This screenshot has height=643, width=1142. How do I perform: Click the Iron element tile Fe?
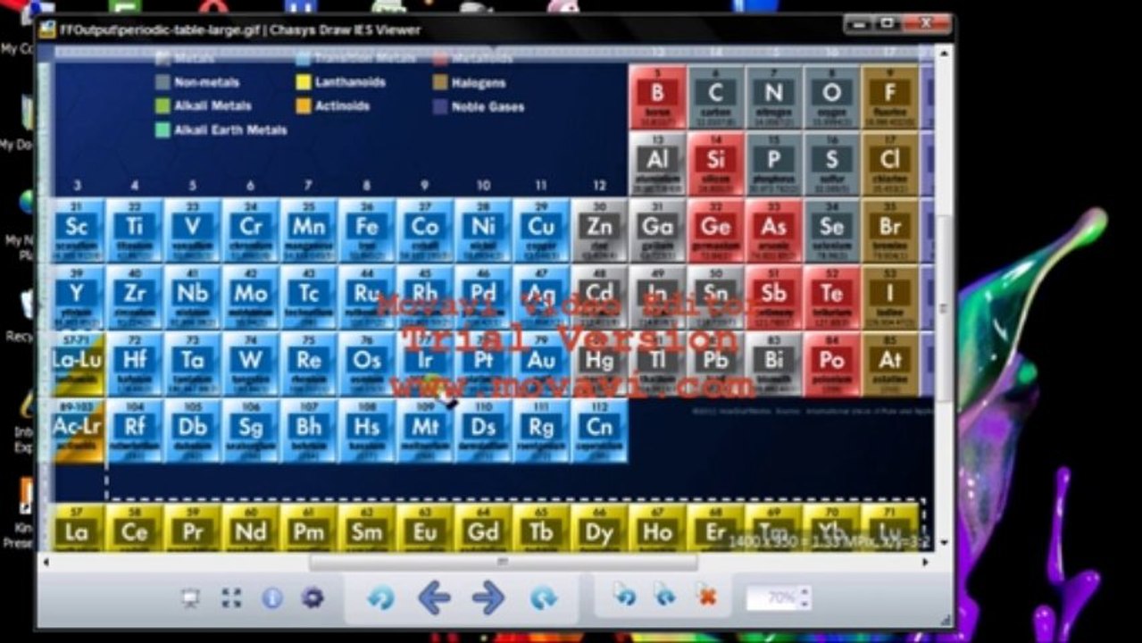[x=367, y=230]
